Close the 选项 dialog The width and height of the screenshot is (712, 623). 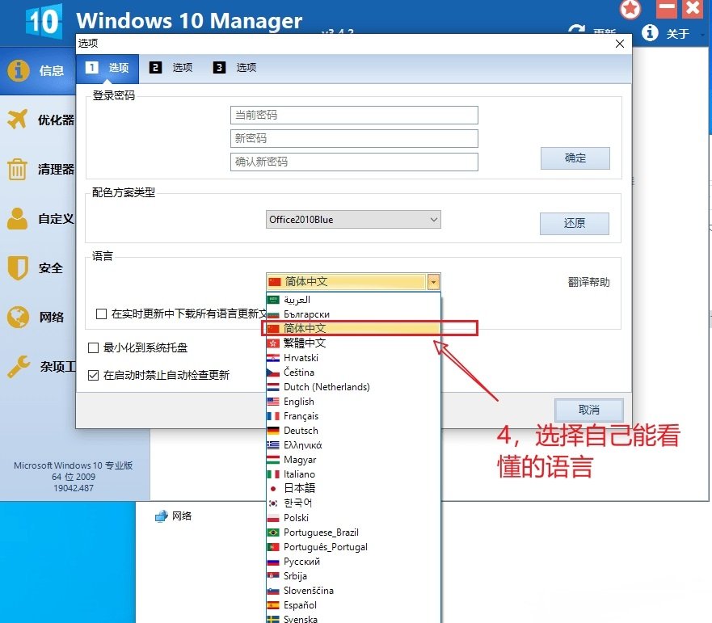coord(620,44)
